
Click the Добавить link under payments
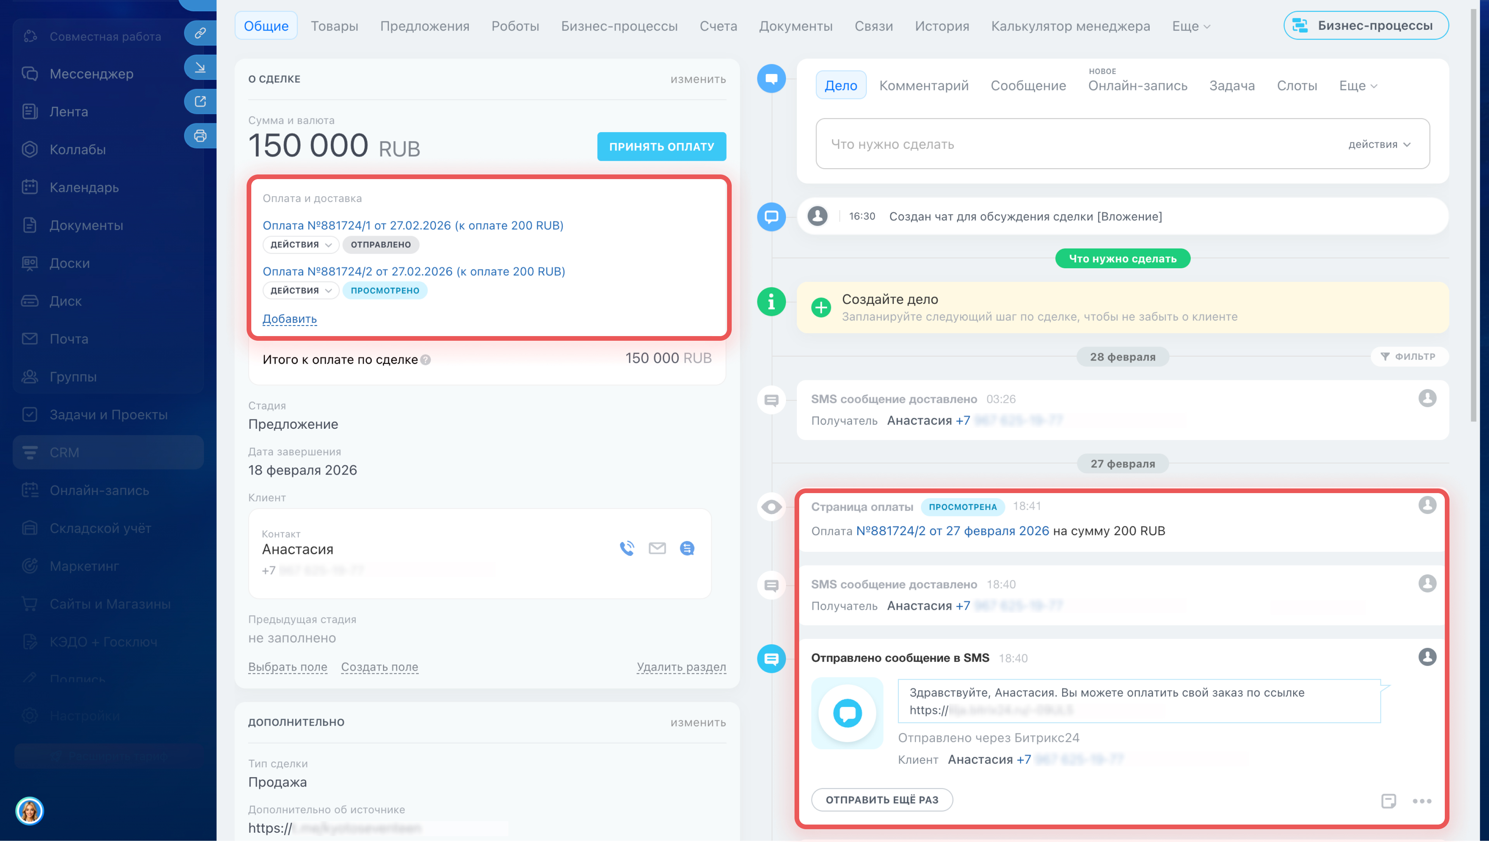[x=289, y=319]
